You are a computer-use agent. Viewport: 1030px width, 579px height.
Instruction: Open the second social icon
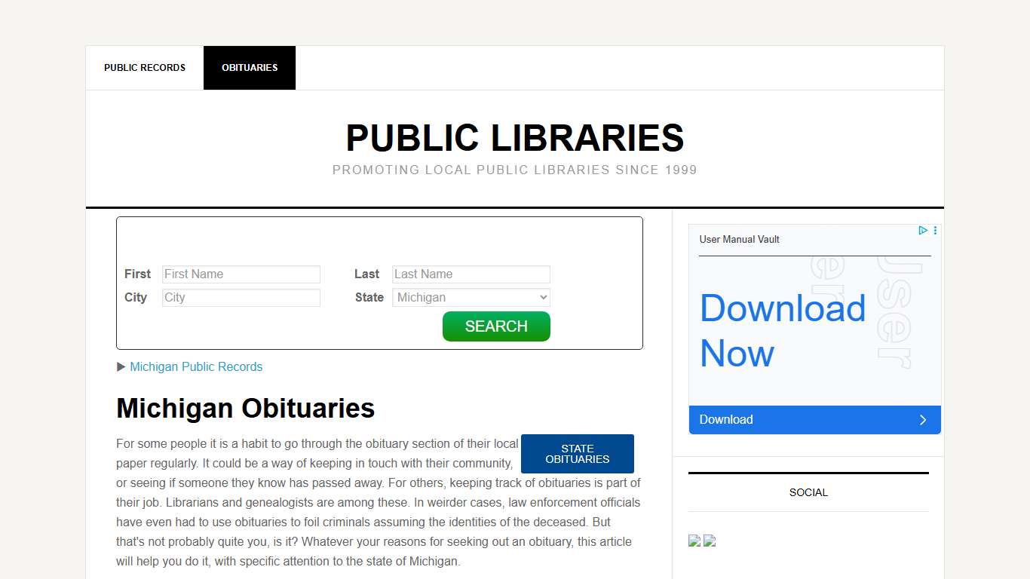point(710,541)
